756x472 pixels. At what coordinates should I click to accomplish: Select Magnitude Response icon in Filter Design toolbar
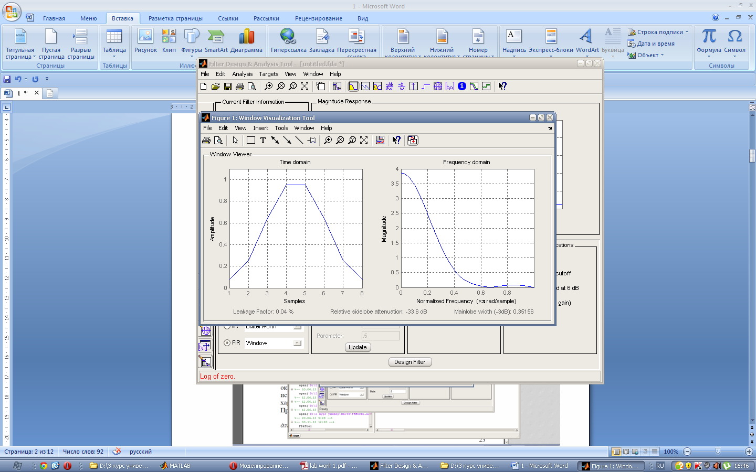point(353,87)
